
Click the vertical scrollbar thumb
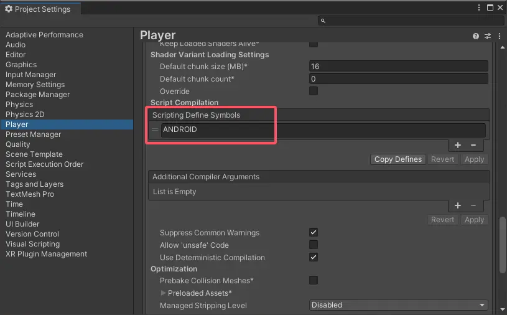(503, 245)
